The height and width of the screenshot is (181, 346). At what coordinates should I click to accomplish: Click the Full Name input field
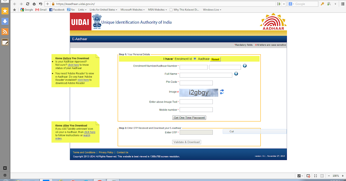[206, 75]
